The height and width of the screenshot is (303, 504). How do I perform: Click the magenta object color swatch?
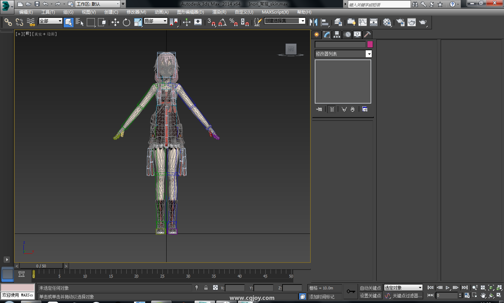370,44
